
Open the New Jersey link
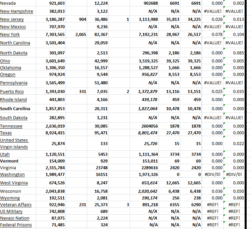click(12, 19)
